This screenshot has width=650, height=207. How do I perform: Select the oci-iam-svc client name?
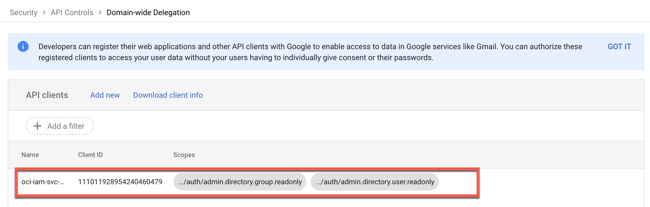coord(43,182)
